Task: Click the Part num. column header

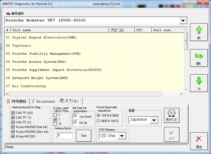Action: click(x=168, y=30)
